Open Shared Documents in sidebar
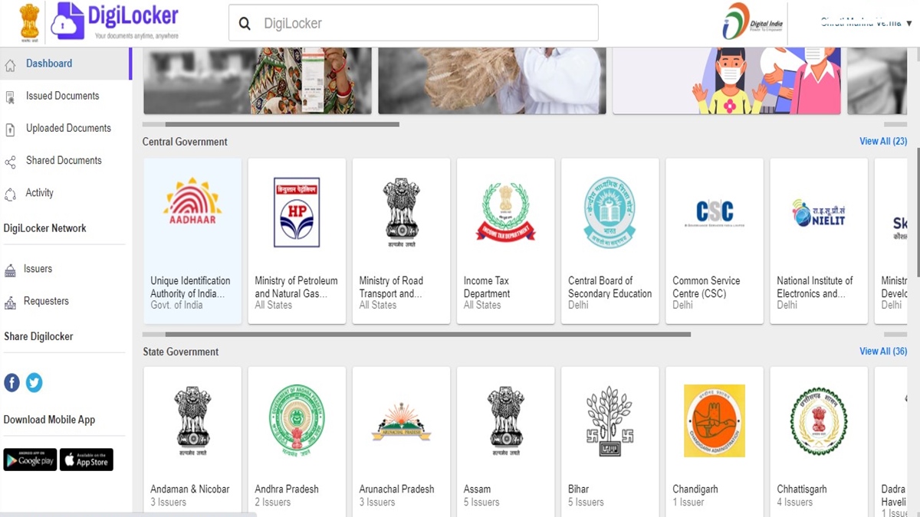The width and height of the screenshot is (920, 517). tap(64, 160)
